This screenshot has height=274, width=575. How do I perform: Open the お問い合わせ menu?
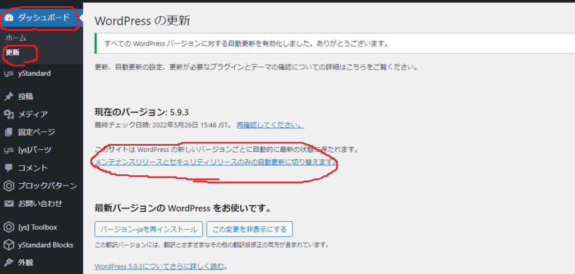[x=42, y=203]
